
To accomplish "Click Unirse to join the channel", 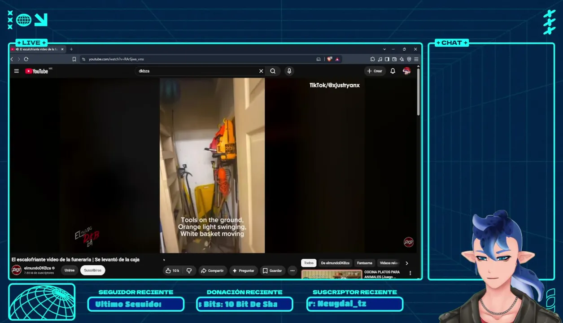I will pos(70,270).
